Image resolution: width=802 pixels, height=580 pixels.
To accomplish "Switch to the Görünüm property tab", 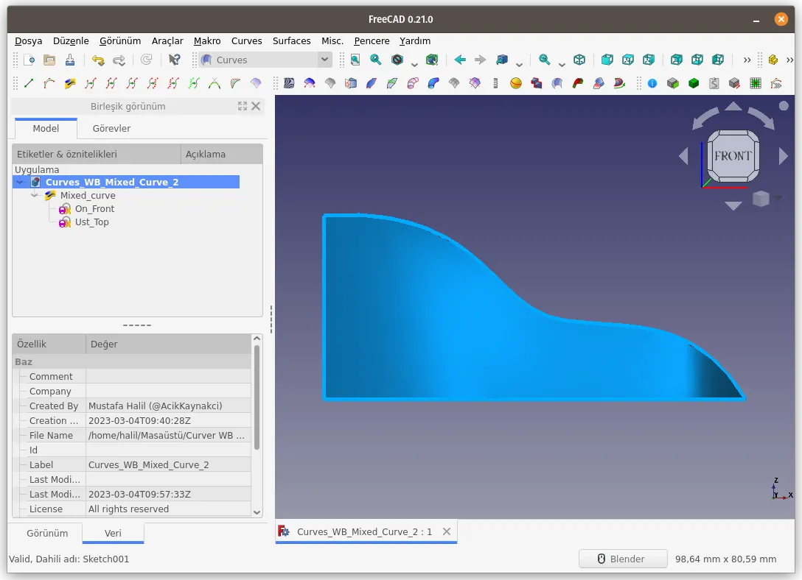I will coord(47,533).
